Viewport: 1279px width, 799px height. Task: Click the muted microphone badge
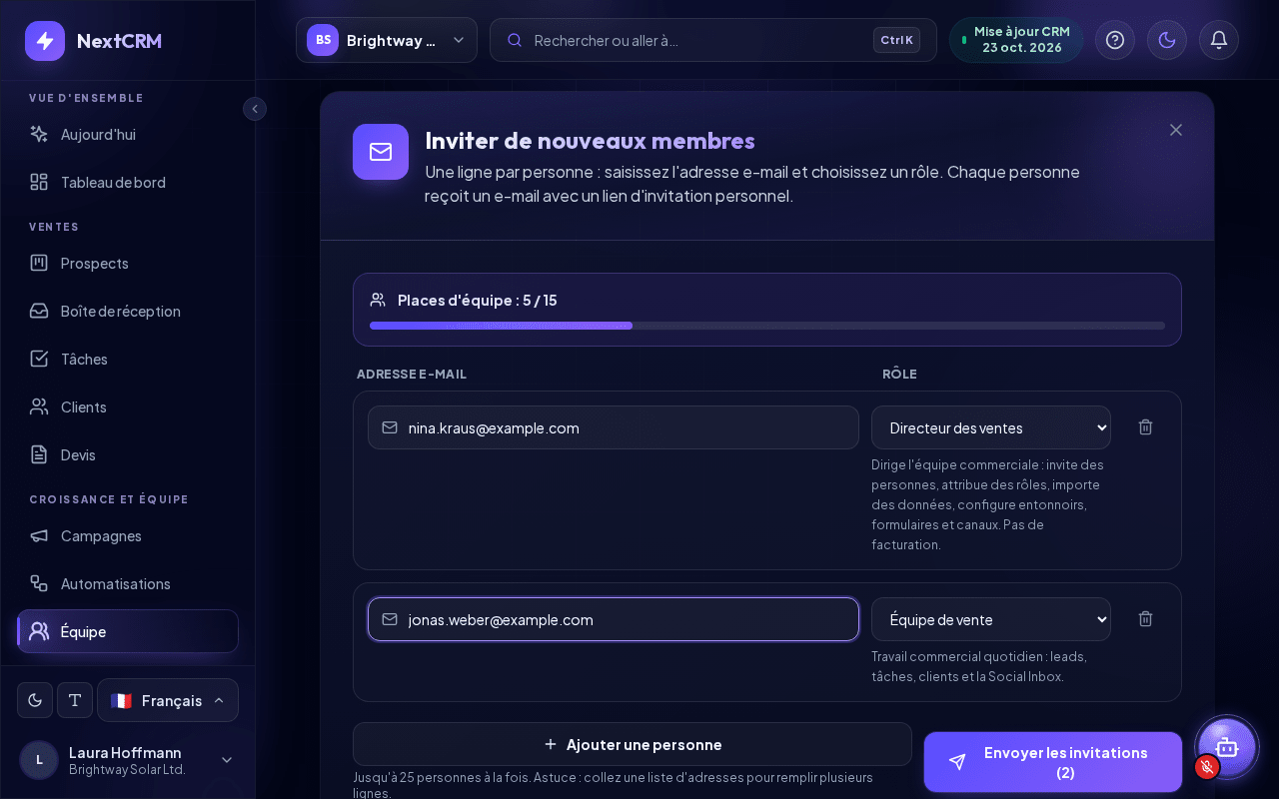click(1207, 767)
